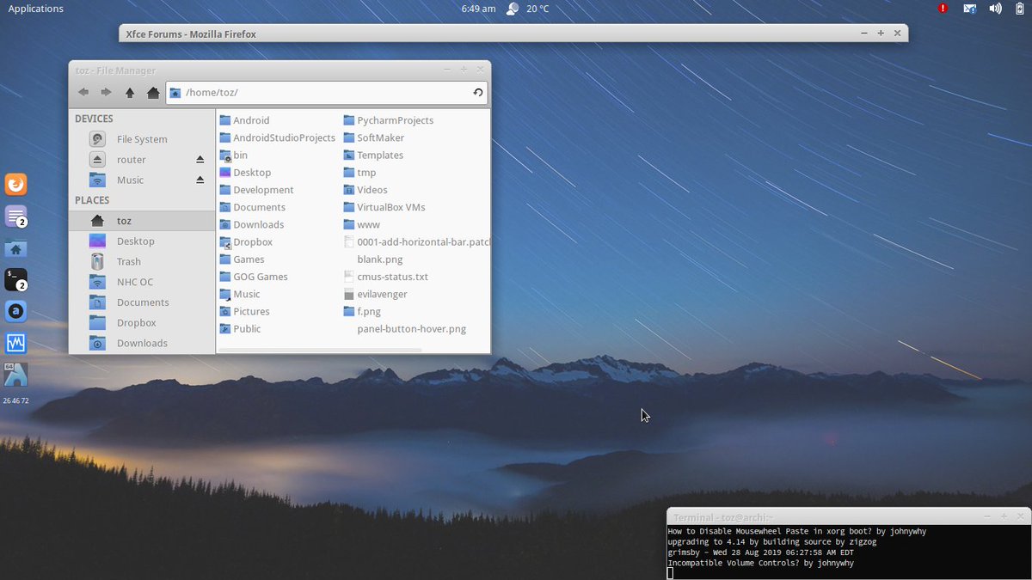
Task: Eject the Music device
Action: (x=200, y=180)
